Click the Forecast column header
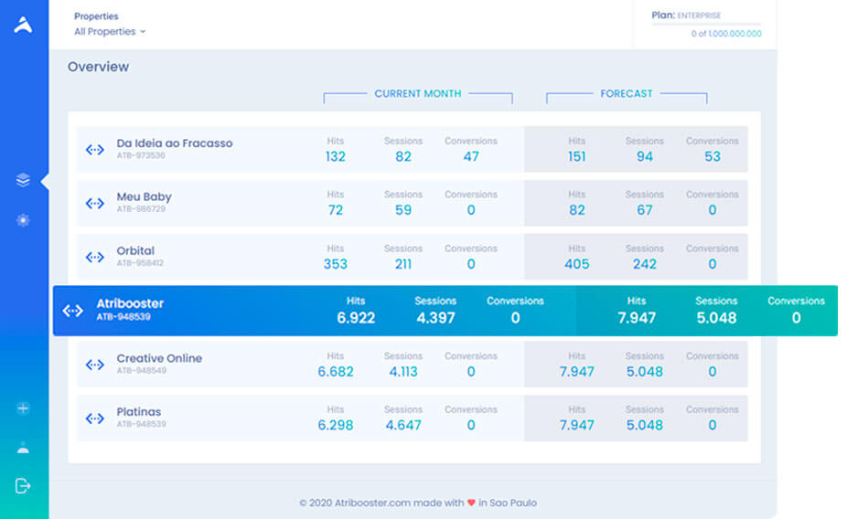The image size is (847, 519). tap(627, 93)
